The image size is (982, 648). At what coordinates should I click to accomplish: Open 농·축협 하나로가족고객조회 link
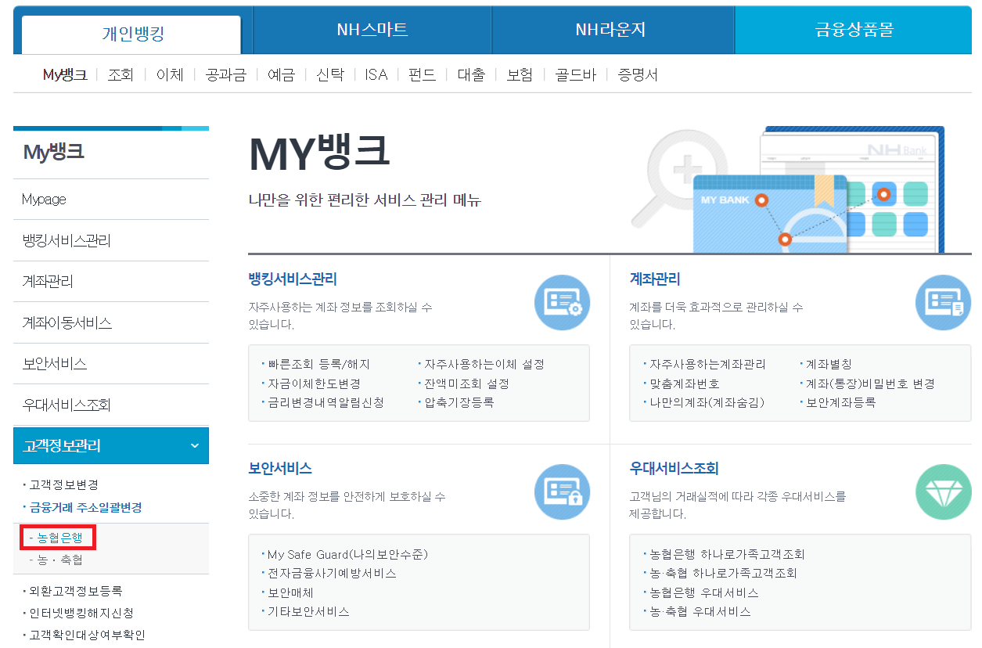point(723,573)
